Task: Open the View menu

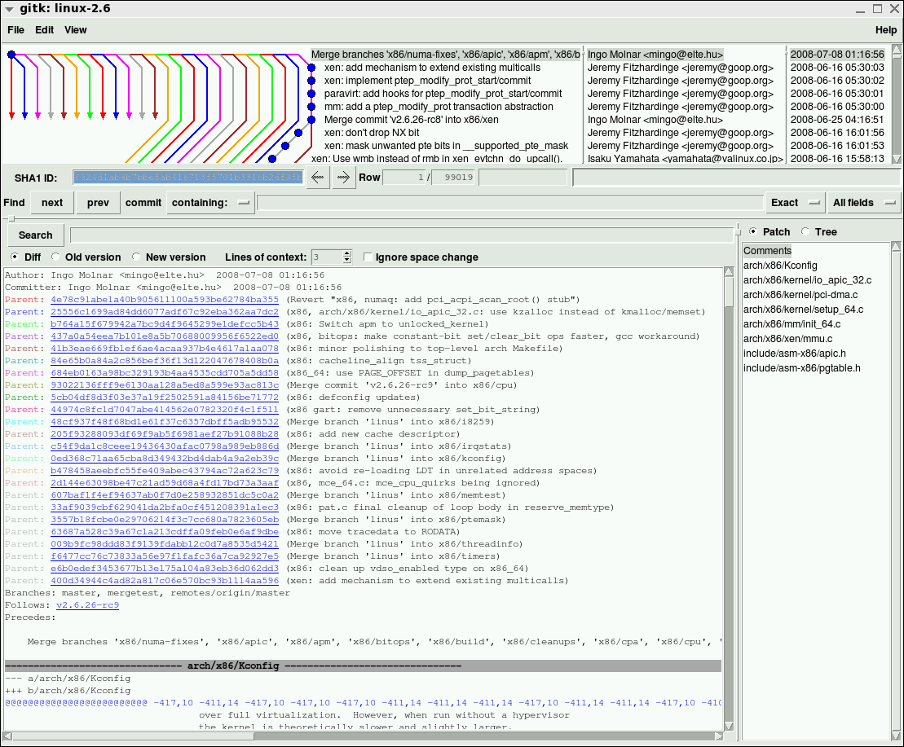Action: 75,30
